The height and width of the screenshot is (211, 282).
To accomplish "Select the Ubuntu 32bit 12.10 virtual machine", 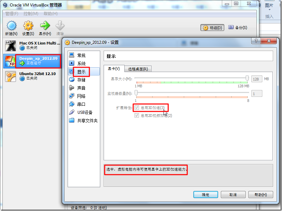I will (x=32, y=76).
